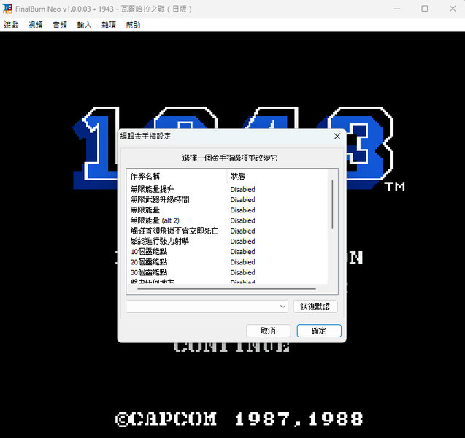
Task: Click the FinalBurn Neo app icon
Action: pos(7,9)
